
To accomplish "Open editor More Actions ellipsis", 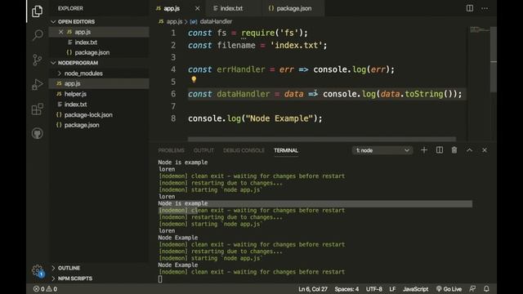I will [485, 8].
